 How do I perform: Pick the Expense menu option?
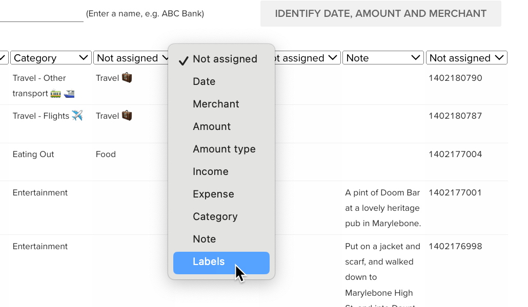213,194
